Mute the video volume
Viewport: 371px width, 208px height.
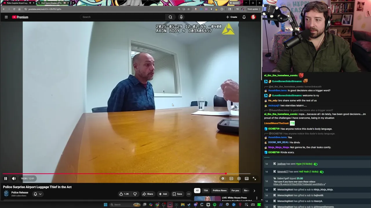click(x=14, y=179)
